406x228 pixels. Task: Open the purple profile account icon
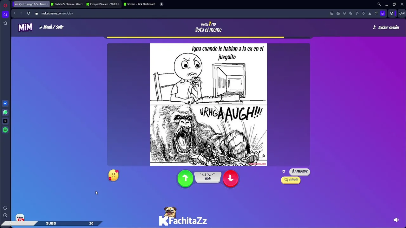coord(383,13)
